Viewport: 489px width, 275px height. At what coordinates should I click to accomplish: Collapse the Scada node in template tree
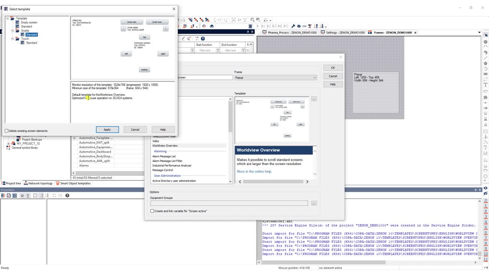point(13,31)
